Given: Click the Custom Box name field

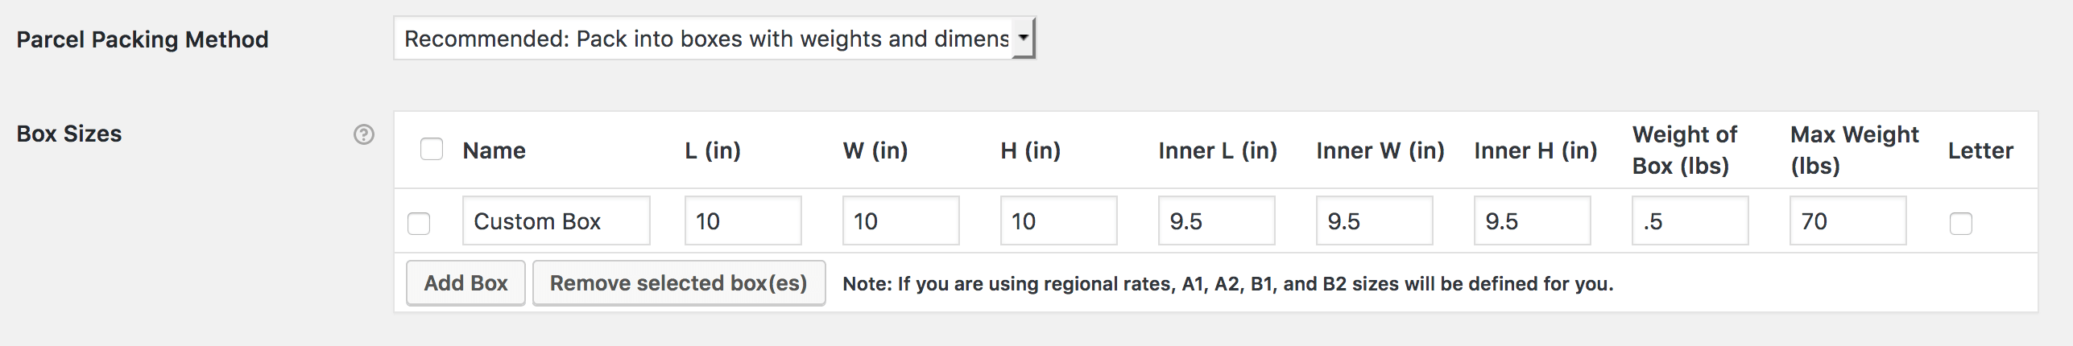Looking at the screenshot, I should pos(556,221).
